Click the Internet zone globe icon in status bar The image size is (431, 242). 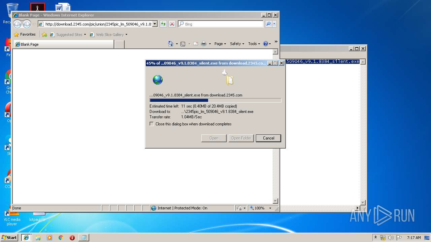[x=154, y=208]
